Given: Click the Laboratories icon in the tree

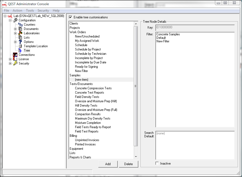Looking at the screenshot, I should [20, 33].
